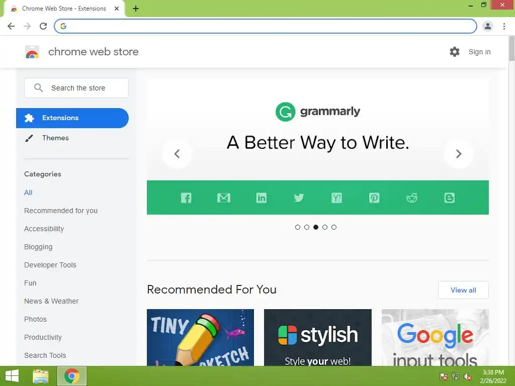The height and width of the screenshot is (386, 515).
Task: Open the Accessibility category
Action: tap(44, 229)
